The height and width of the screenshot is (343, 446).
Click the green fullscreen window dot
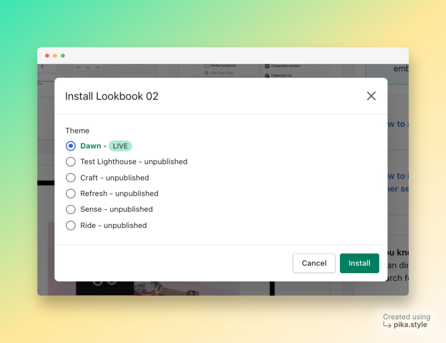tap(63, 56)
